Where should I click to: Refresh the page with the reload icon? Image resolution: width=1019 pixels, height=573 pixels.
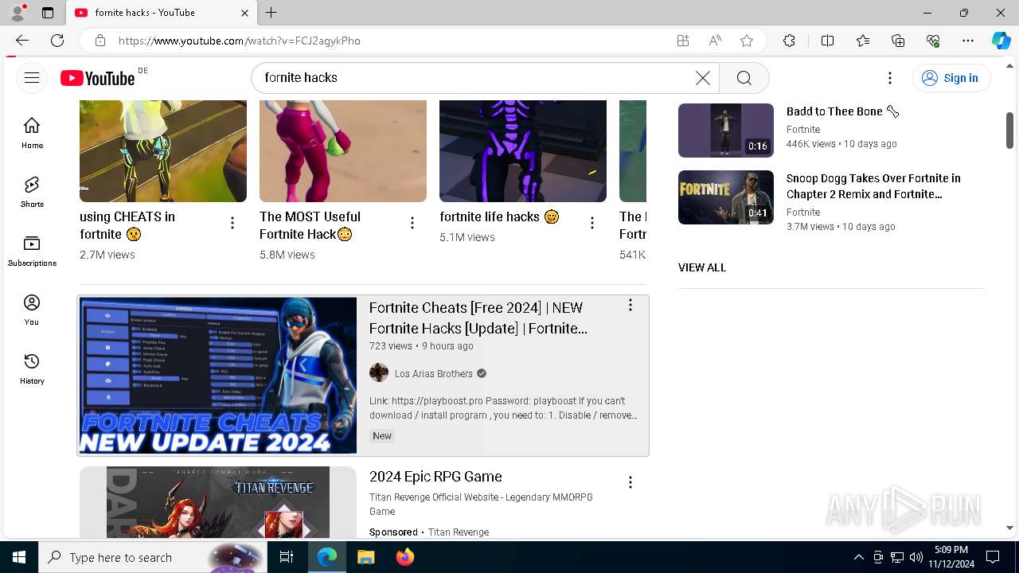pos(57,41)
